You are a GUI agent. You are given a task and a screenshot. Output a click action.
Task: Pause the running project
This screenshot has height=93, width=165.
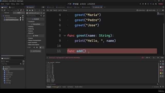coord(143,4)
